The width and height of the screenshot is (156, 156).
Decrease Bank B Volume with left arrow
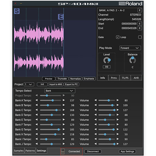pyautogui.click(x=95, y=105)
